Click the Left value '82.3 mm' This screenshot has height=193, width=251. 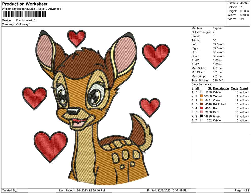218,44
